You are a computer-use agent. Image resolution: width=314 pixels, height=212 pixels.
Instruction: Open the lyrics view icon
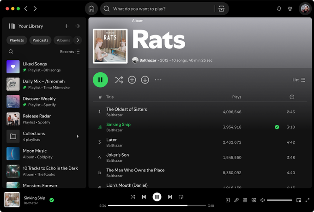(236, 200)
